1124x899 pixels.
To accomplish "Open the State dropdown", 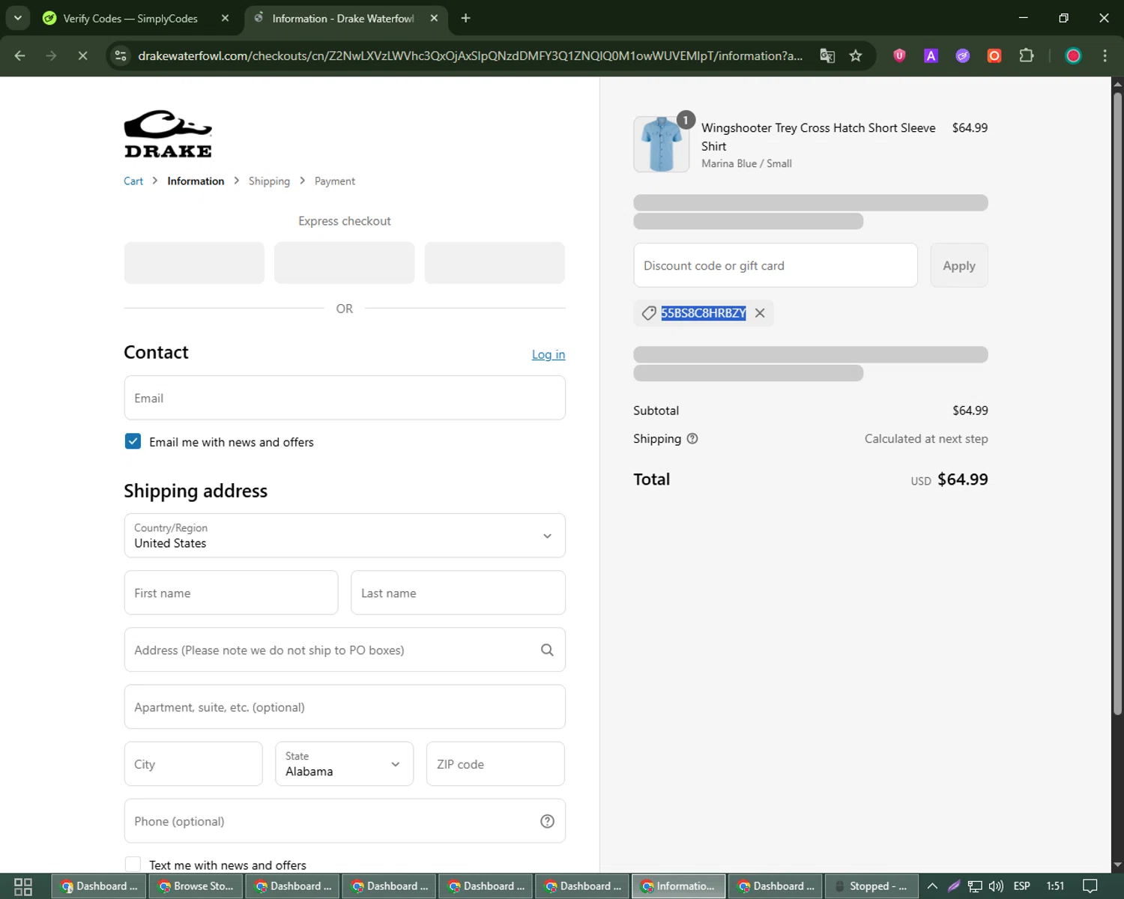I will point(344,764).
